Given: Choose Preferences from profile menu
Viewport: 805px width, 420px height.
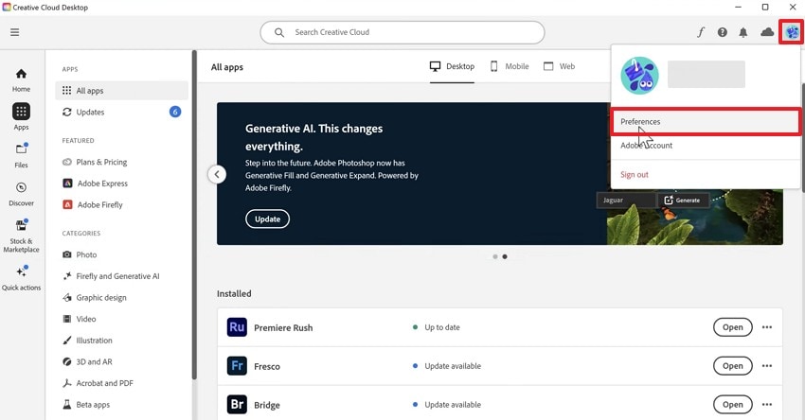Looking at the screenshot, I should 706,121.
